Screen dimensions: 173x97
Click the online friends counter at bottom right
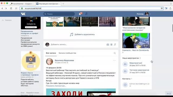[169, 93]
